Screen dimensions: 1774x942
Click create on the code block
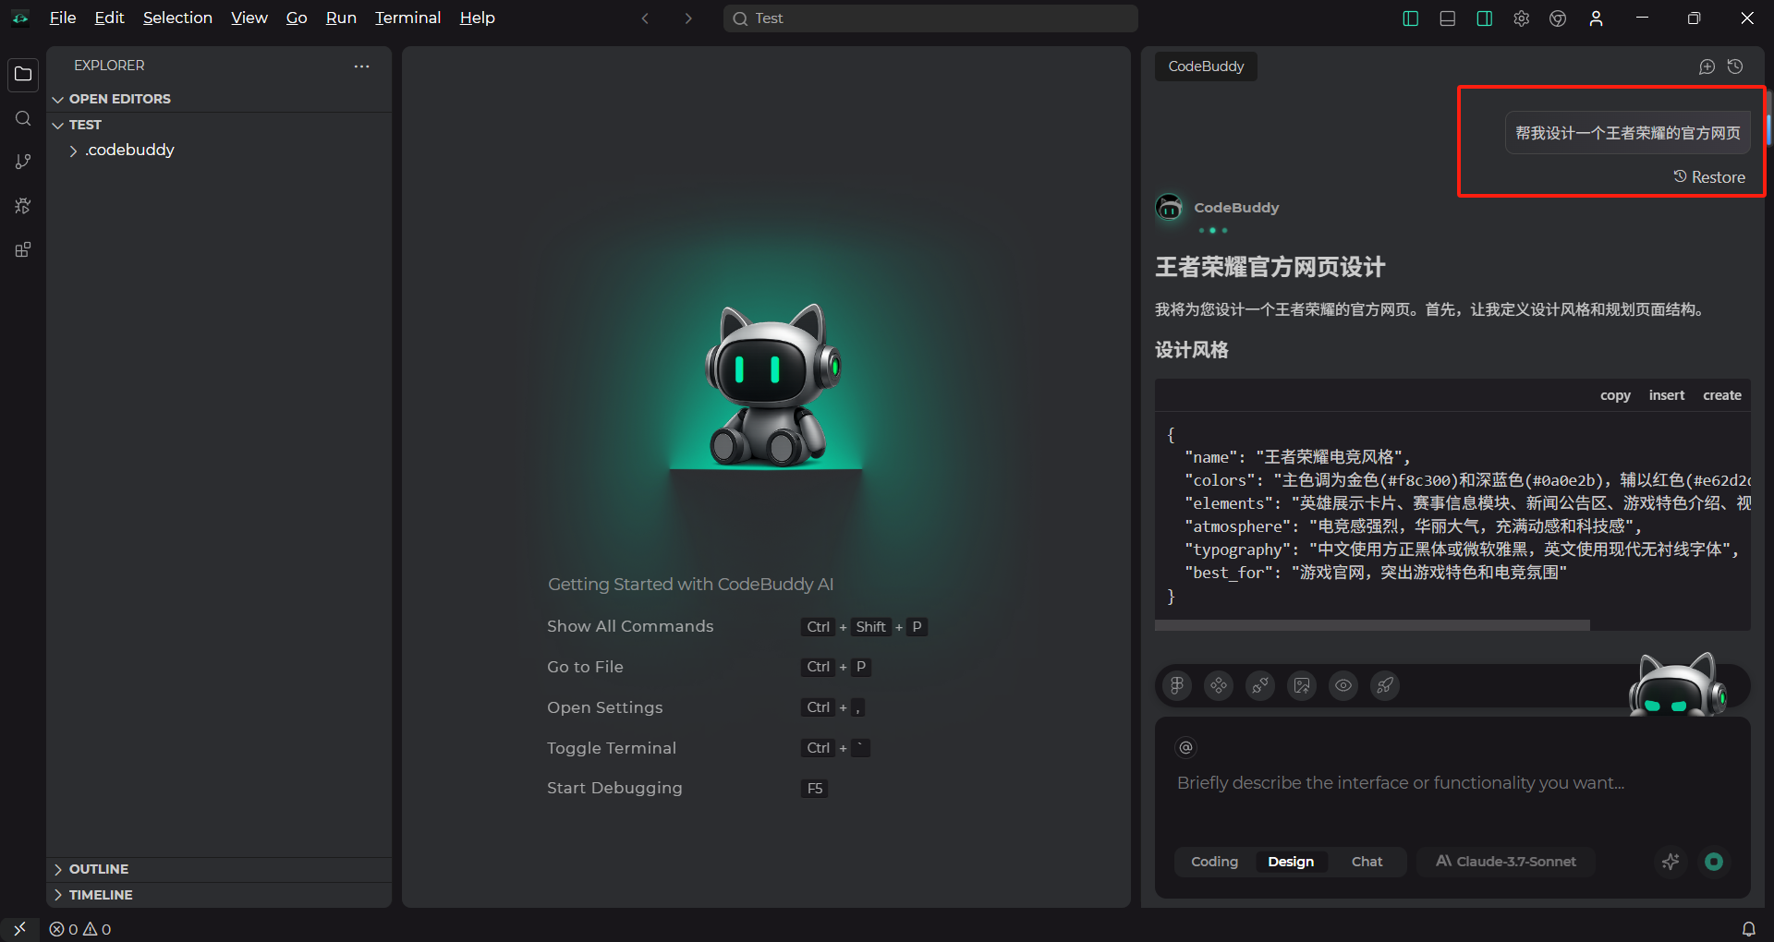coord(1722,395)
